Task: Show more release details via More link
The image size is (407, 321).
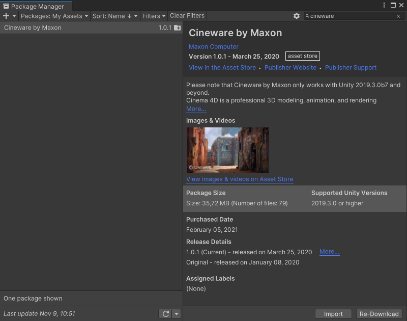Action: pyautogui.click(x=329, y=252)
